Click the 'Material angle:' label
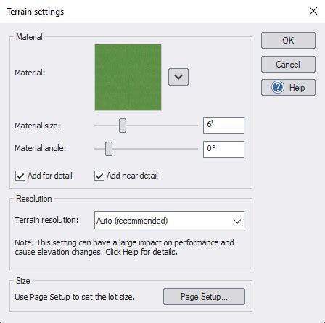 pyautogui.click(x=41, y=148)
